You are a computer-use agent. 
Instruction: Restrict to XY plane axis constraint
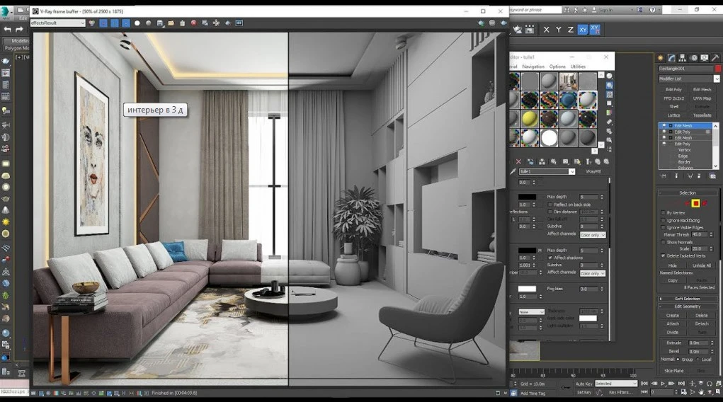[x=582, y=30]
